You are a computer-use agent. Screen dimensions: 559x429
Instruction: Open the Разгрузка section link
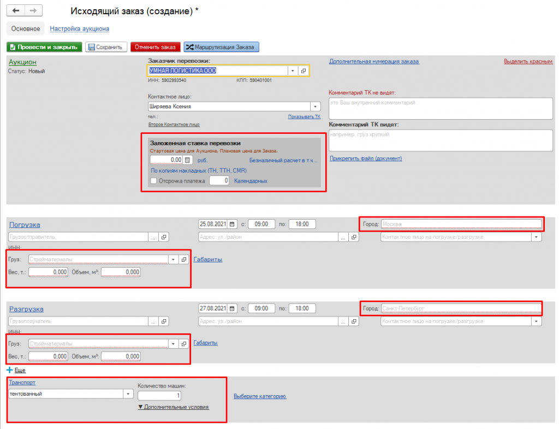[x=26, y=309]
